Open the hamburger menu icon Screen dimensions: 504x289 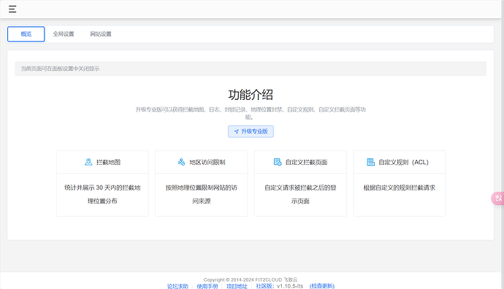(12, 9)
